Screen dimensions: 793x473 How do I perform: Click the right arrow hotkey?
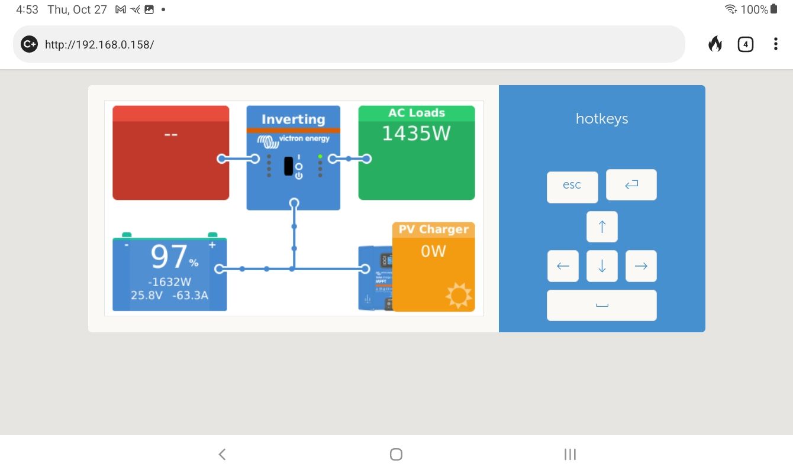[641, 266]
